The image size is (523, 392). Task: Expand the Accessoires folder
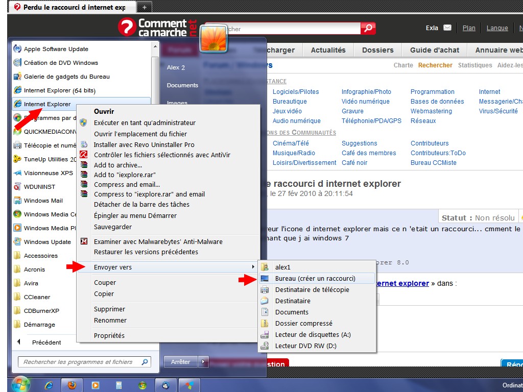pos(40,256)
